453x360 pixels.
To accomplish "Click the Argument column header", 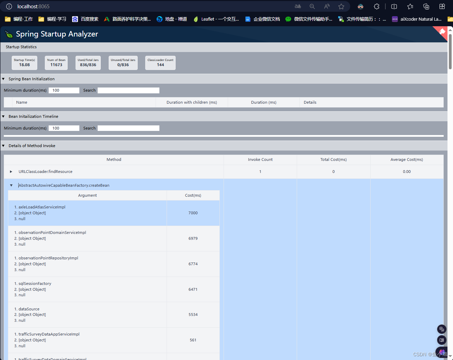I will click(x=87, y=195).
